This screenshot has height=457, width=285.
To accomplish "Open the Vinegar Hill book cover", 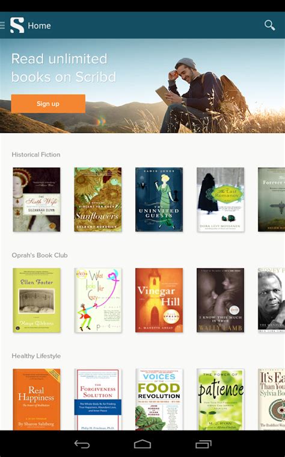I will click(159, 300).
